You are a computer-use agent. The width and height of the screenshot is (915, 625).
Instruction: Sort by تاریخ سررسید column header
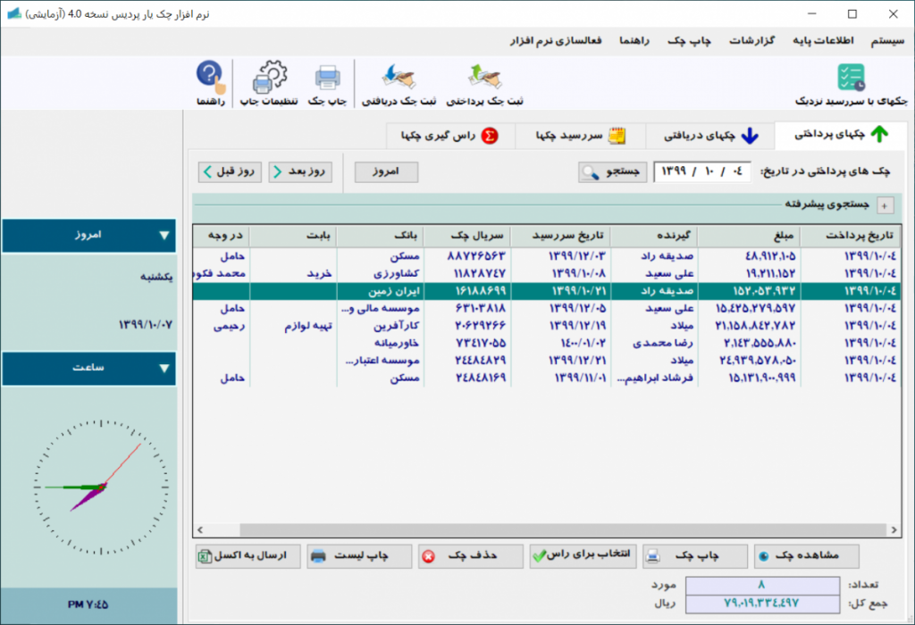(561, 236)
